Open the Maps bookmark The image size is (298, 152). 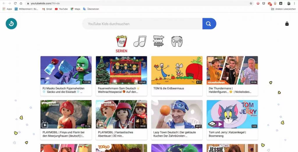tap(75, 9)
